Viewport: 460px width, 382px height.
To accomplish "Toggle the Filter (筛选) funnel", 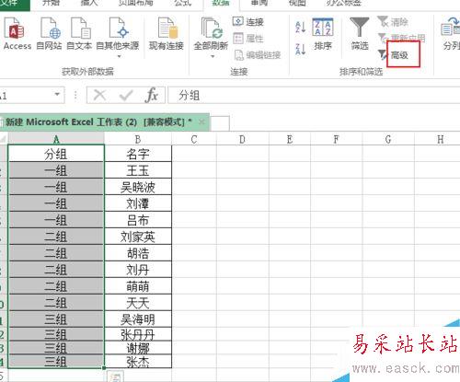I will (x=360, y=34).
